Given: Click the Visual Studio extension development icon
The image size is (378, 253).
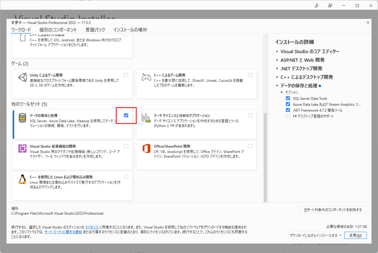Looking at the screenshot, I should pos(22,148).
